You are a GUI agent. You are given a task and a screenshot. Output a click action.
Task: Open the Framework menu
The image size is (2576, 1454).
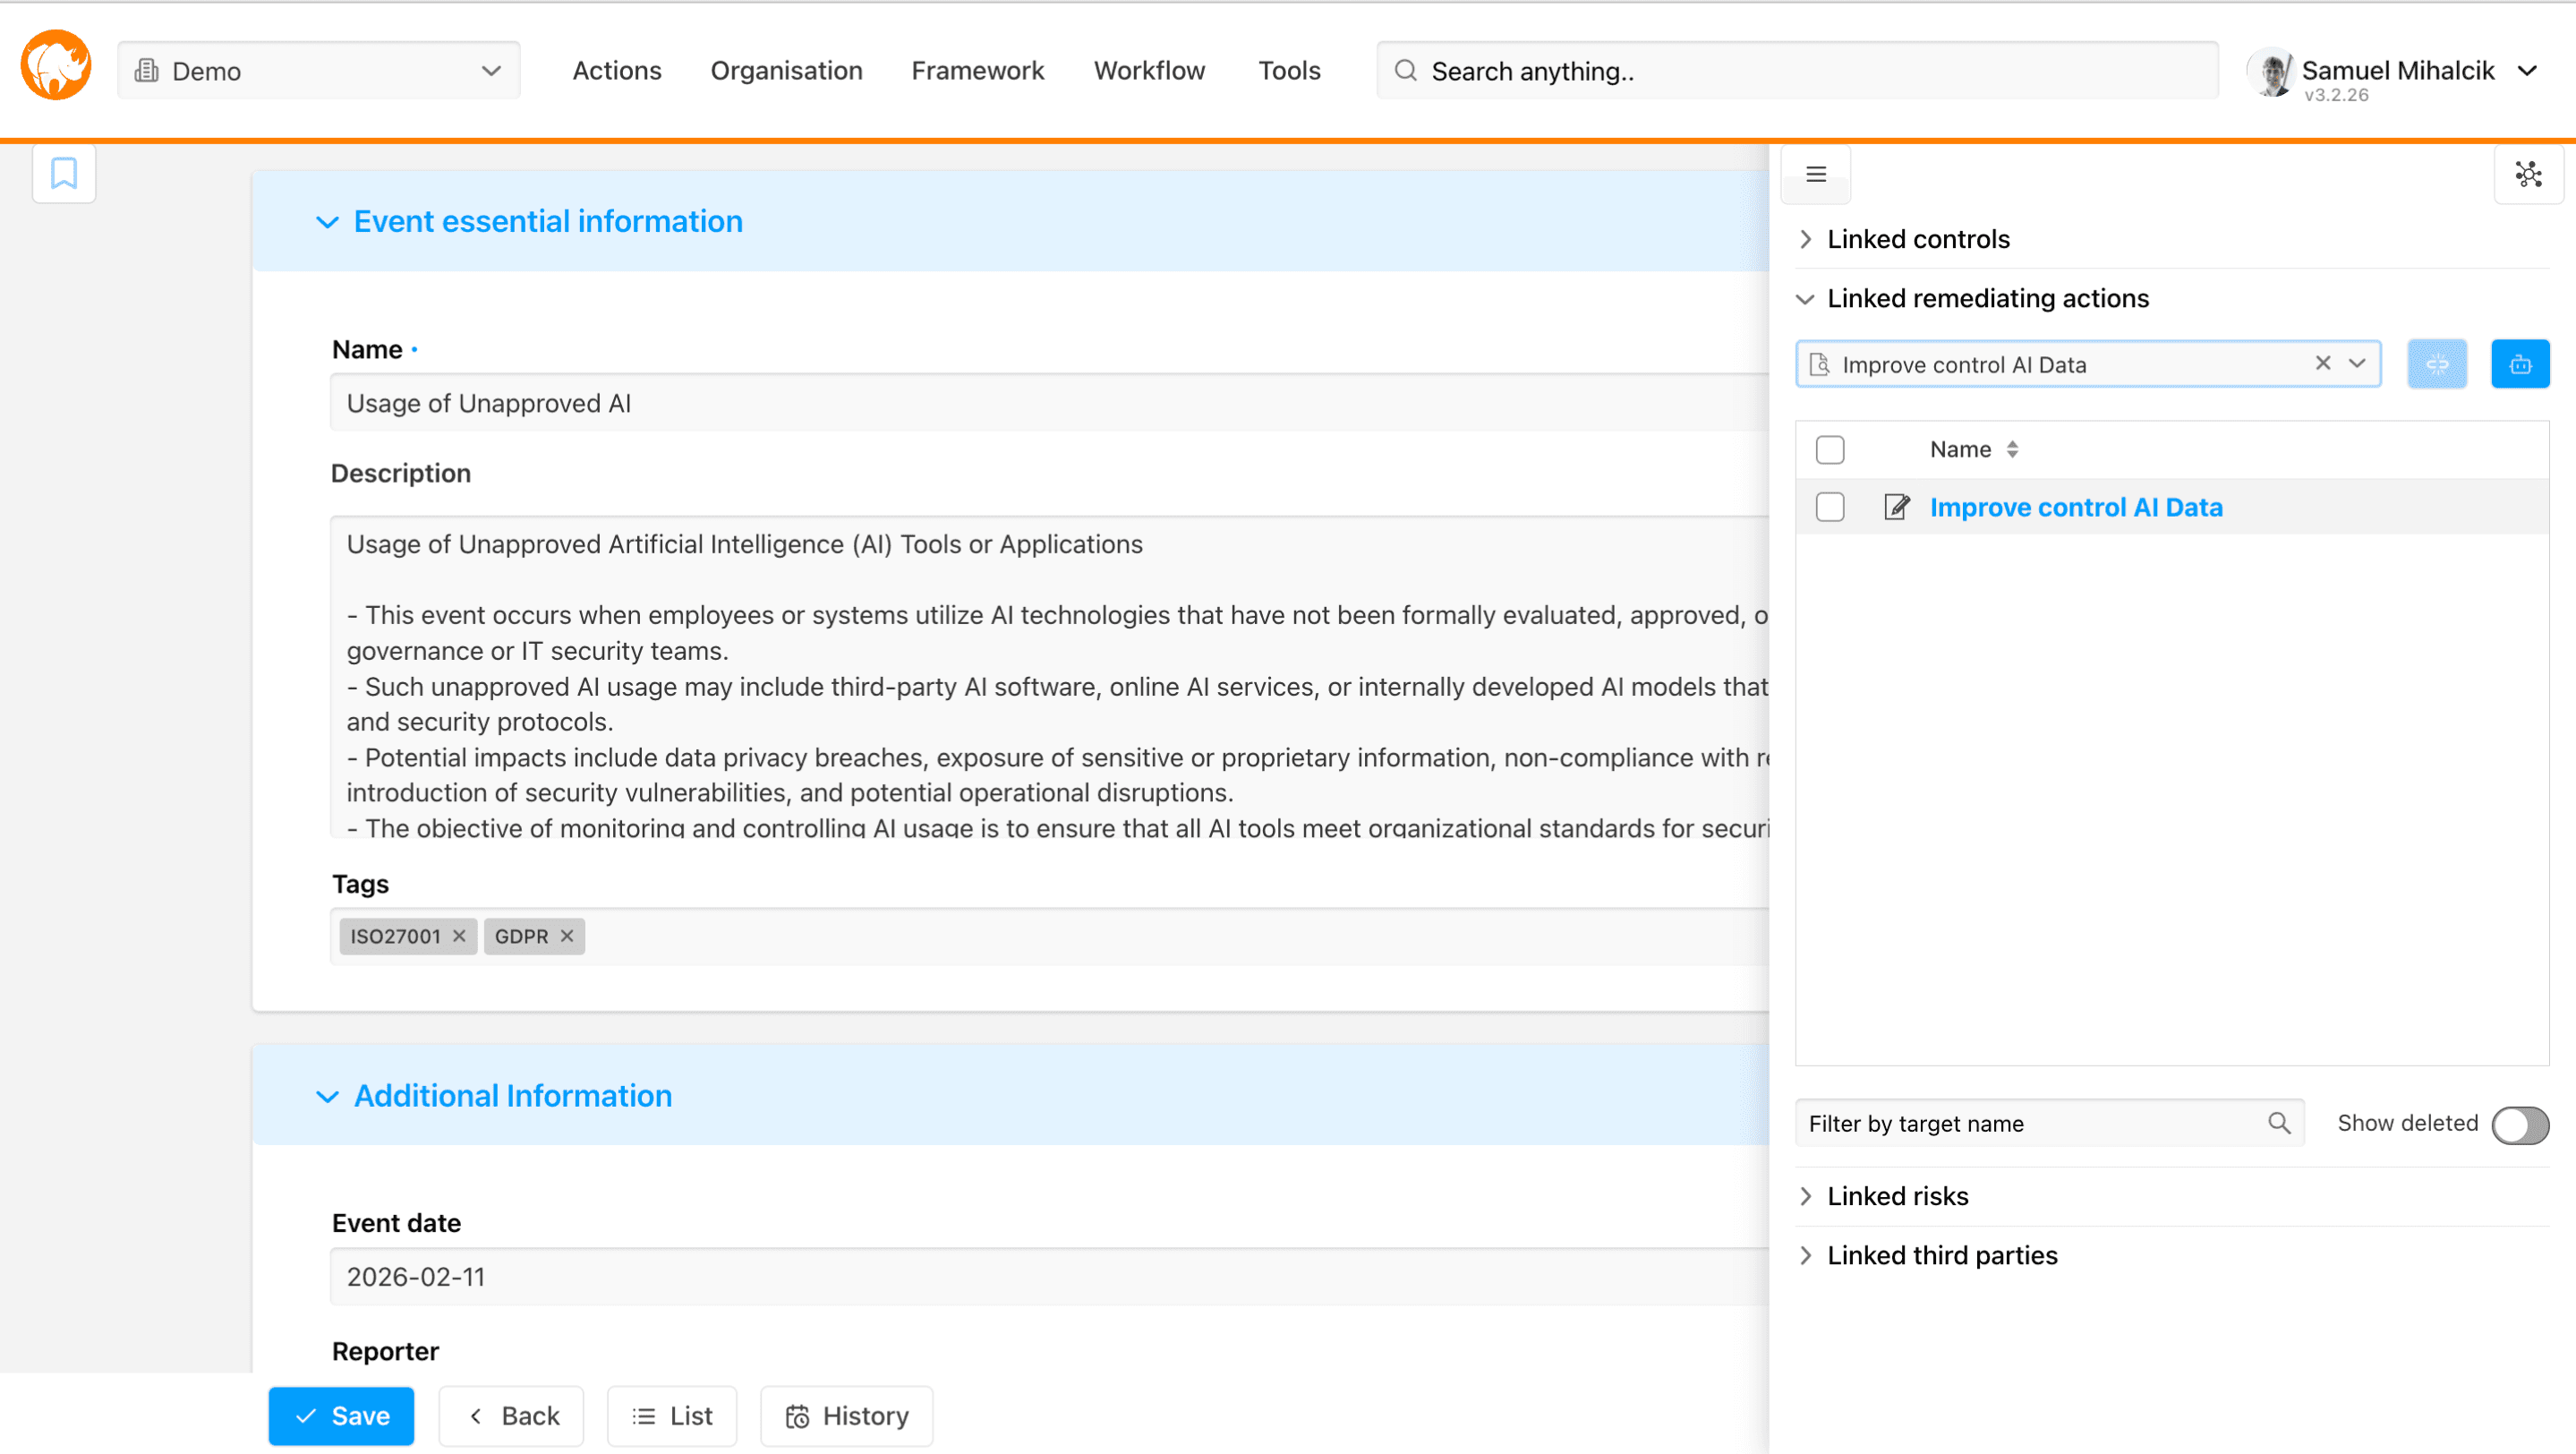(x=977, y=70)
